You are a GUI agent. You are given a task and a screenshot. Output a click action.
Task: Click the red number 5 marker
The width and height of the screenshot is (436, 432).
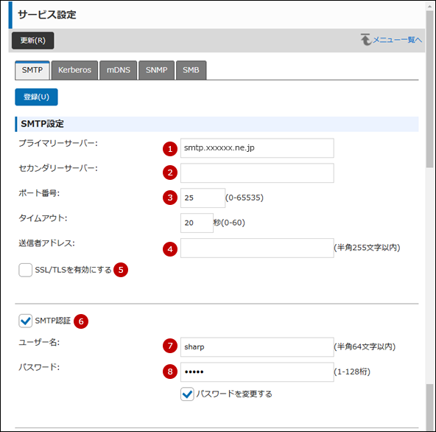tap(121, 270)
